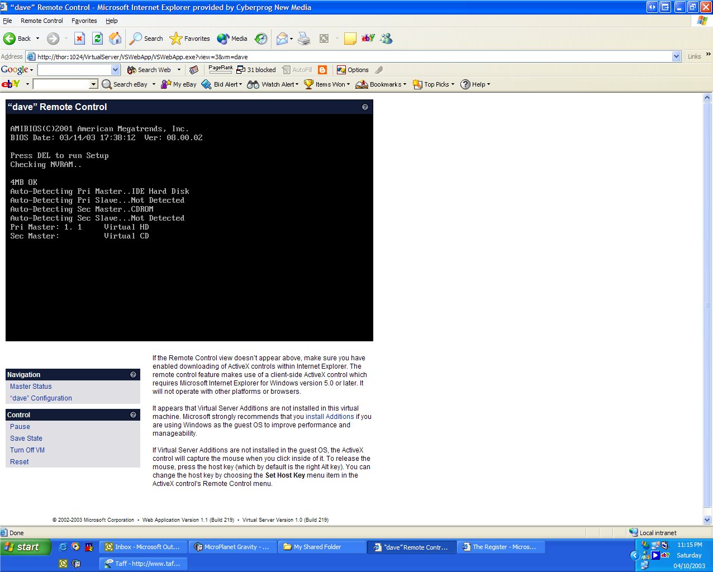Click the PageRank indicator
Image resolution: width=713 pixels, height=572 pixels.
pos(221,69)
